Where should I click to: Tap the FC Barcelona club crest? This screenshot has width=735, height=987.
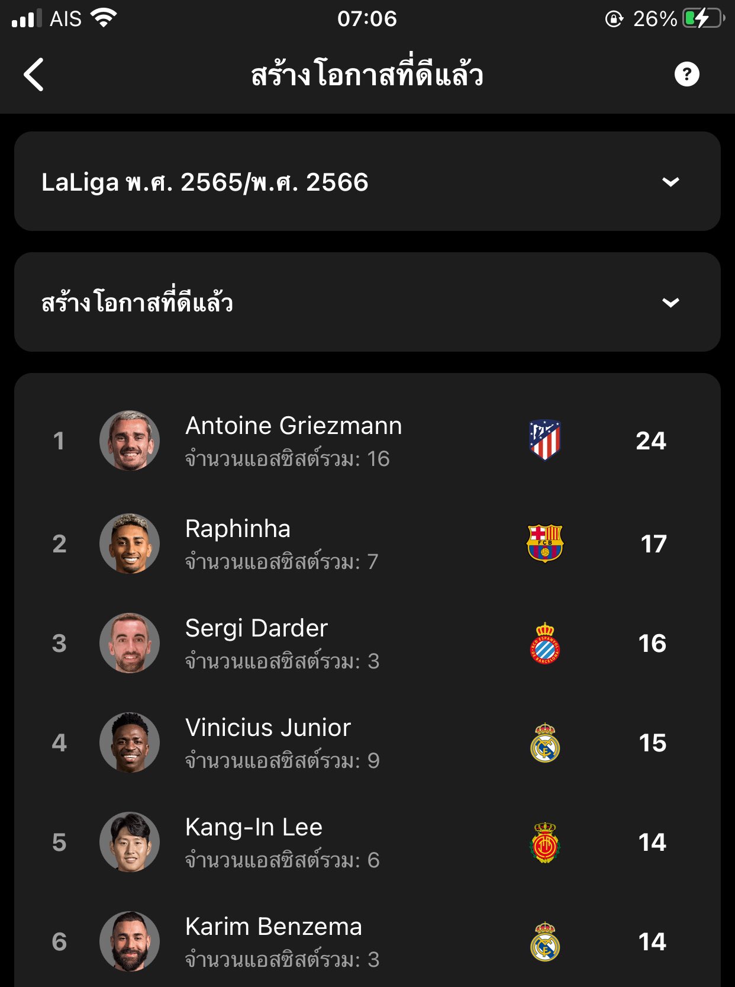click(x=544, y=543)
